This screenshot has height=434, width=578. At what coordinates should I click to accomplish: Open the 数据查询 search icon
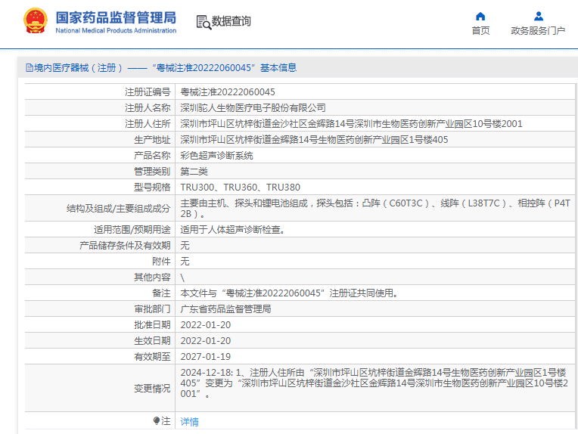(204, 22)
